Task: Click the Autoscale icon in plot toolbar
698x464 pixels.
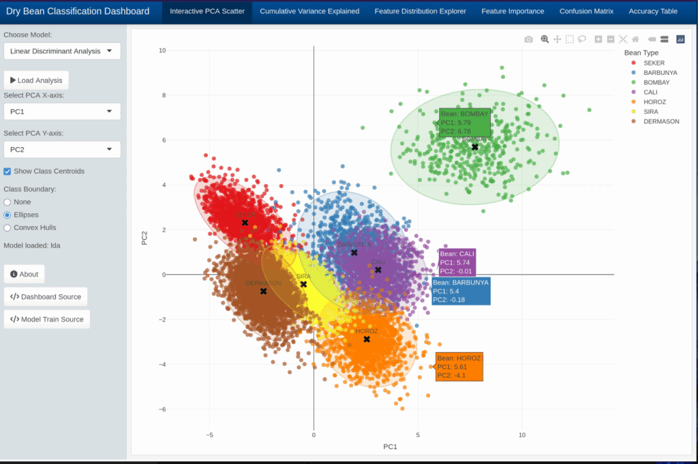Action: (x=623, y=40)
